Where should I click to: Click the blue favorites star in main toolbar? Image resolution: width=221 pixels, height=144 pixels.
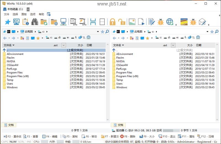coord(8,22)
